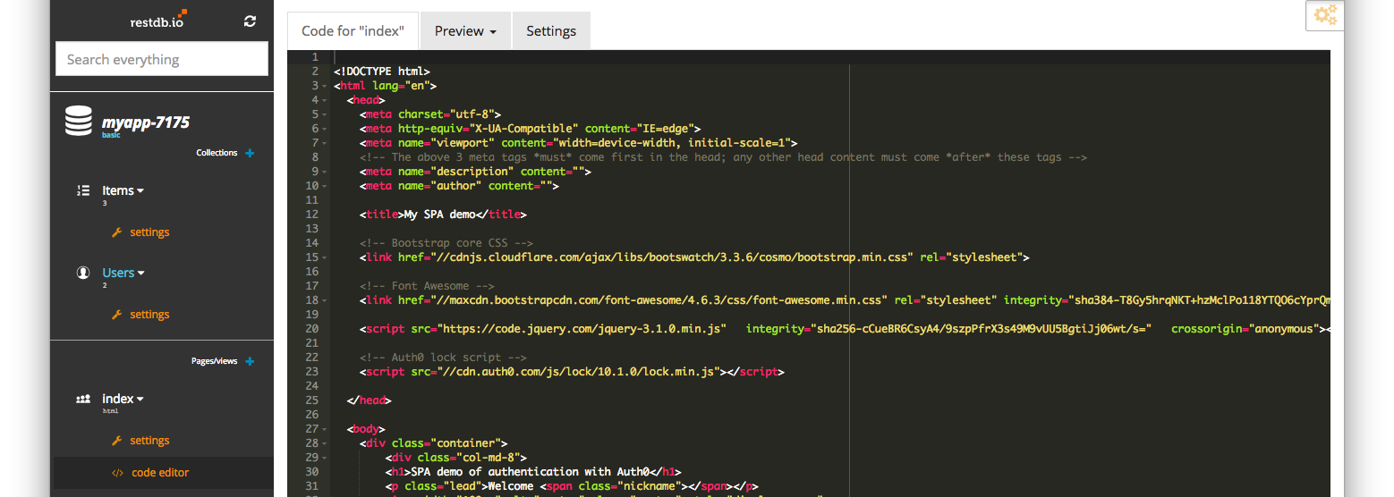Fold the html tag on line 3

327,86
